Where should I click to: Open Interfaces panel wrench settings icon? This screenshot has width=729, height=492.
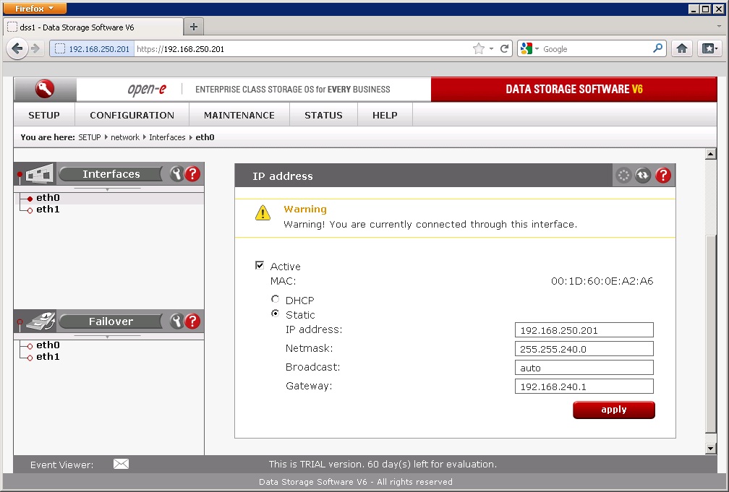176,174
